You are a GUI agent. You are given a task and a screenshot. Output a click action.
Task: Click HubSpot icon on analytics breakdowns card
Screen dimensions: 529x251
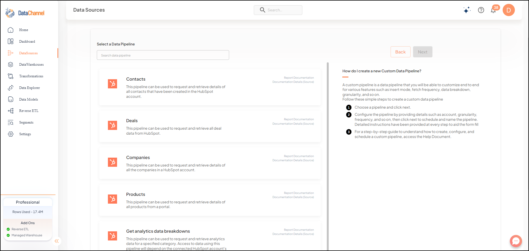(x=112, y=236)
